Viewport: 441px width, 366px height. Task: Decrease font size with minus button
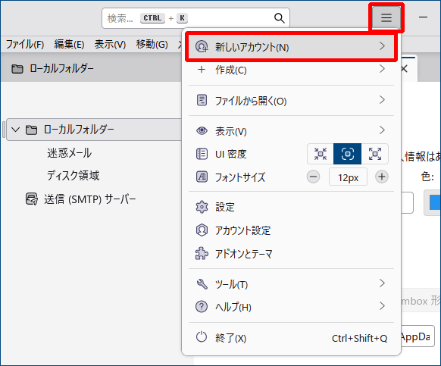tap(313, 177)
